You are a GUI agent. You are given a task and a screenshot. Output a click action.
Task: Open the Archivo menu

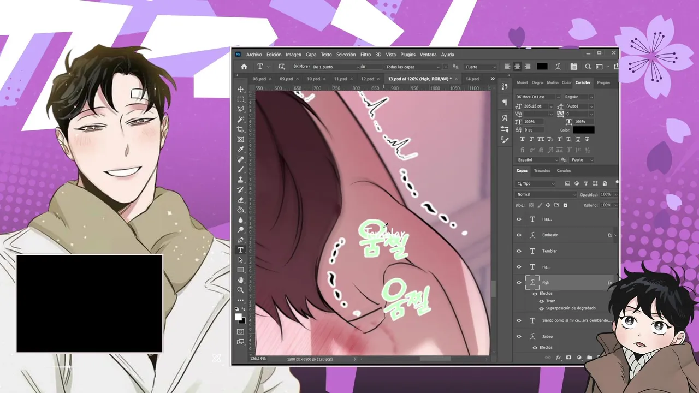click(x=254, y=55)
